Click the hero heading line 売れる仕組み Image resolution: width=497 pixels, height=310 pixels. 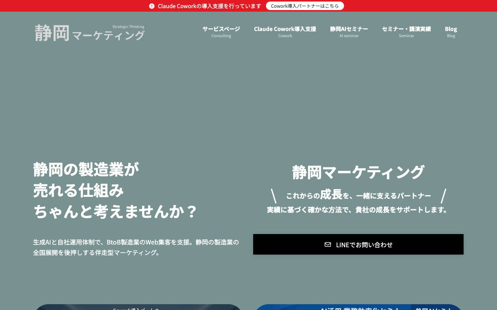[x=78, y=190]
